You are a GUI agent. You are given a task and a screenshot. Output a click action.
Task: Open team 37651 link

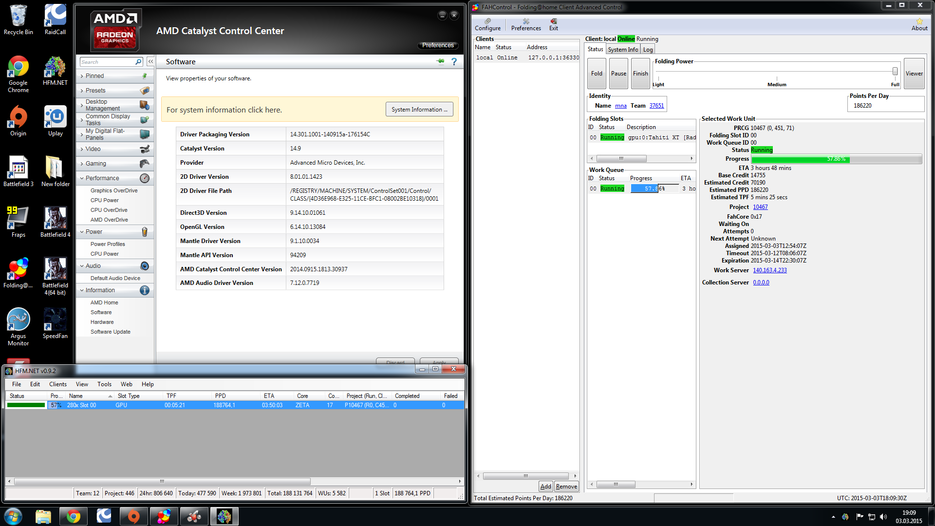point(656,106)
